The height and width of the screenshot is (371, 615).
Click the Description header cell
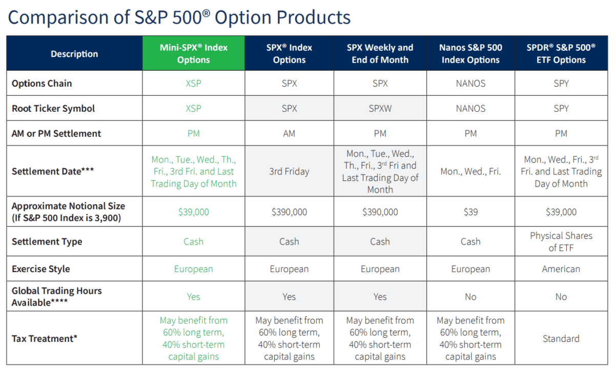click(74, 54)
